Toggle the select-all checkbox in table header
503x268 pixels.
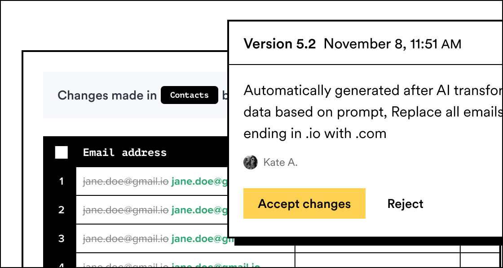pos(62,152)
